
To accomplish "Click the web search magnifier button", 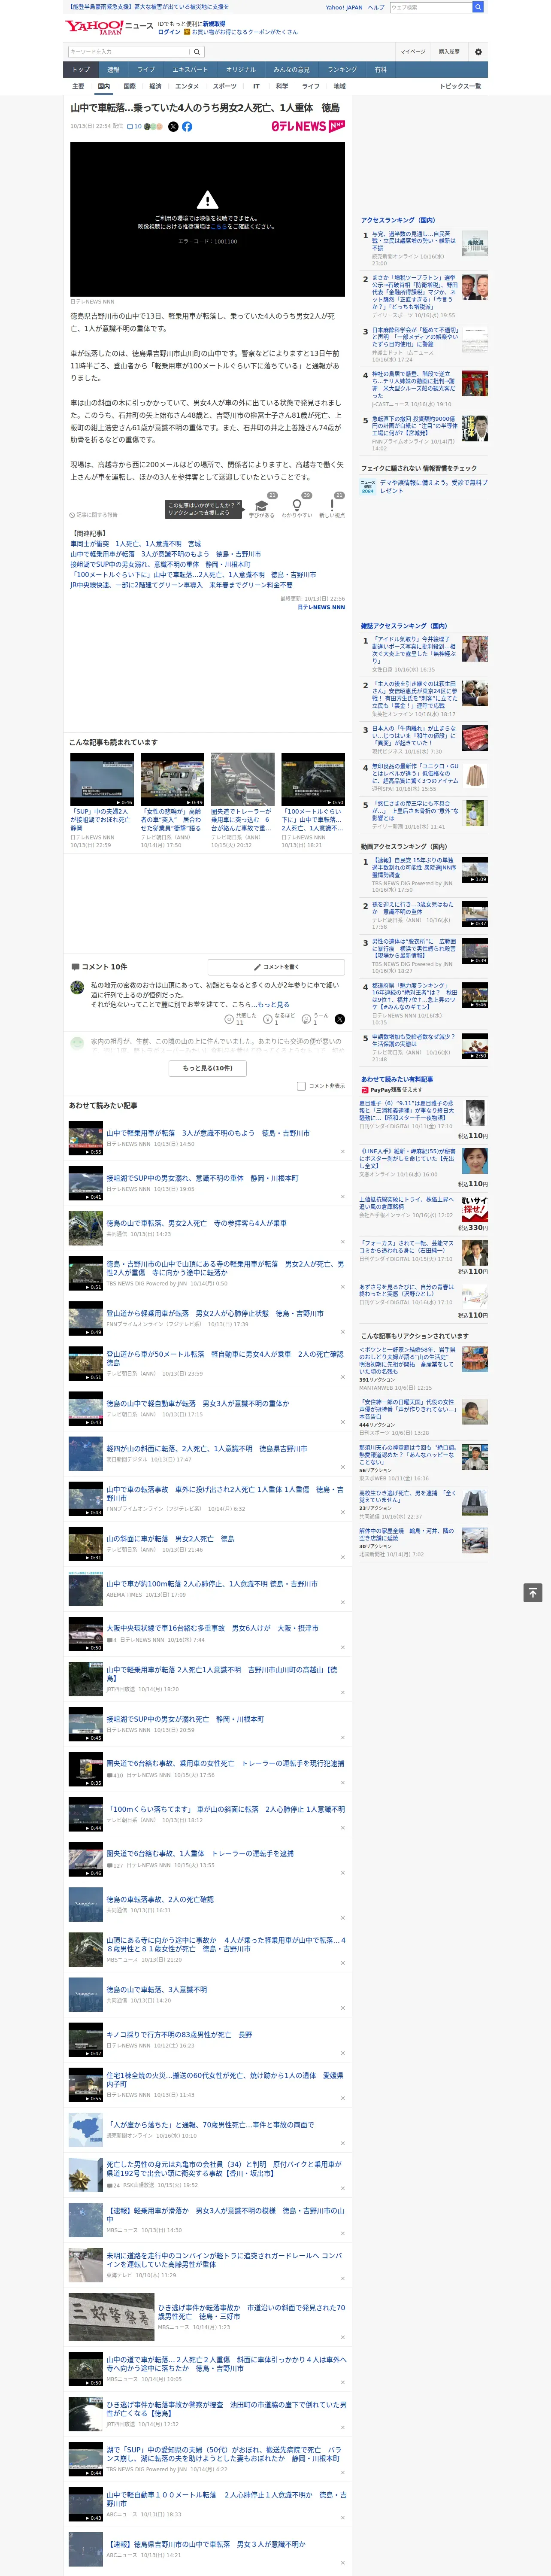I will 478,7.
